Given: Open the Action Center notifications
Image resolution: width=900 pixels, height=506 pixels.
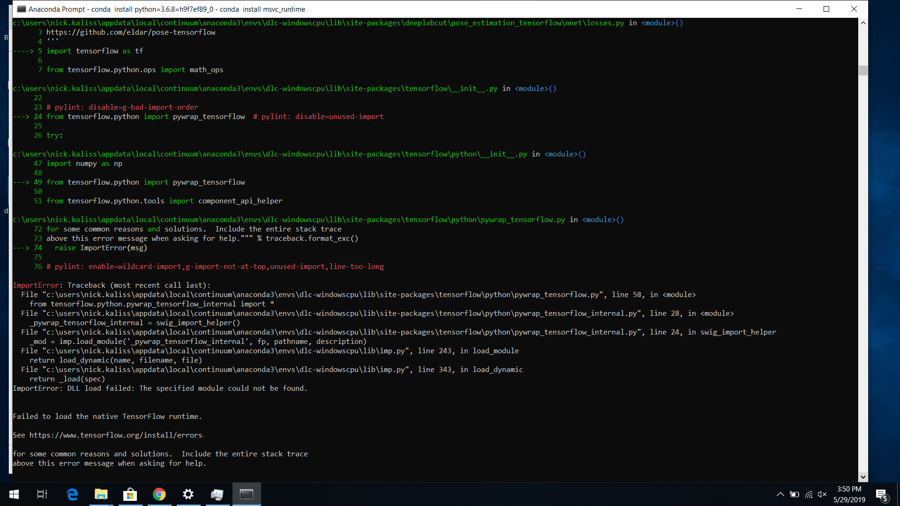Looking at the screenshot, I should [881, 494].
